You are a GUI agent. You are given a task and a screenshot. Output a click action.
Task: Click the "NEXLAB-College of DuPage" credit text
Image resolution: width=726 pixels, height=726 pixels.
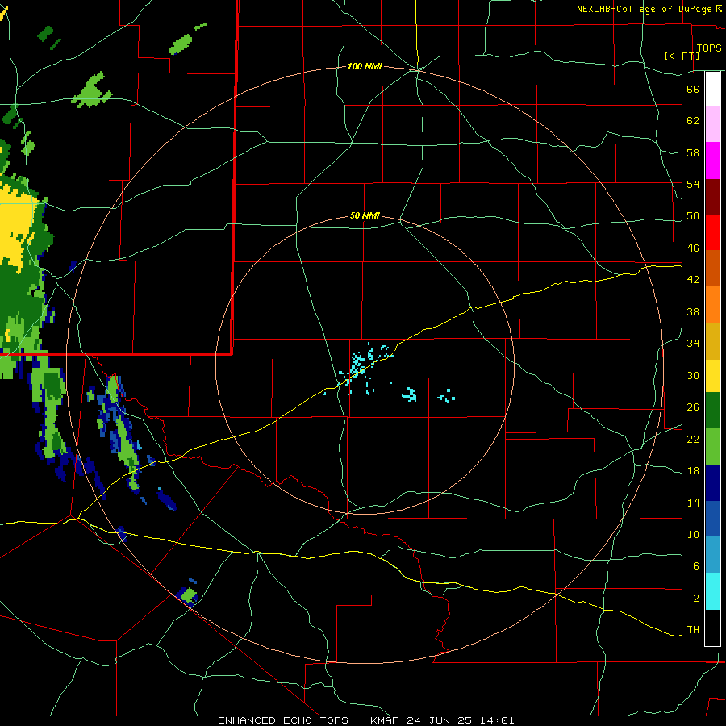point(644,9)
